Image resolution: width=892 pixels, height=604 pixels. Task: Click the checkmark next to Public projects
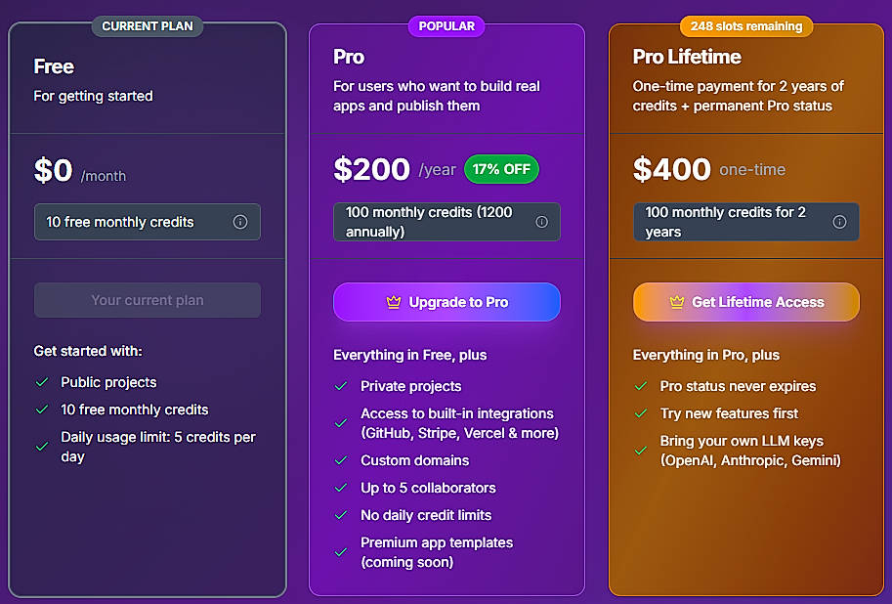[x=41, y=382]
